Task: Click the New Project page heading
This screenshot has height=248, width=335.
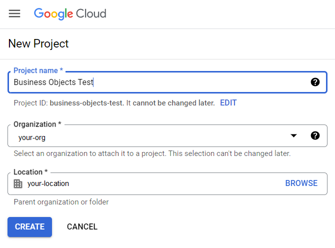Action: tap(38, 43)
